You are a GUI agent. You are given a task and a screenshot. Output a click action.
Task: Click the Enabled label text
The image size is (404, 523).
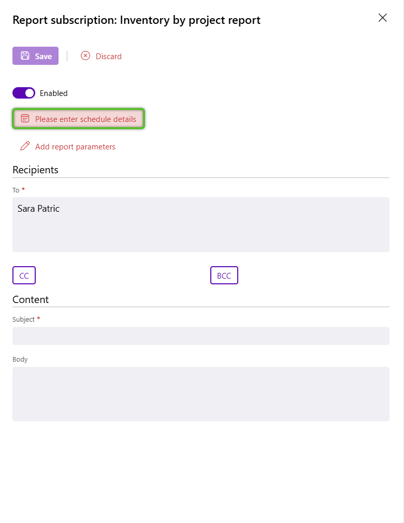pos(54,93)
